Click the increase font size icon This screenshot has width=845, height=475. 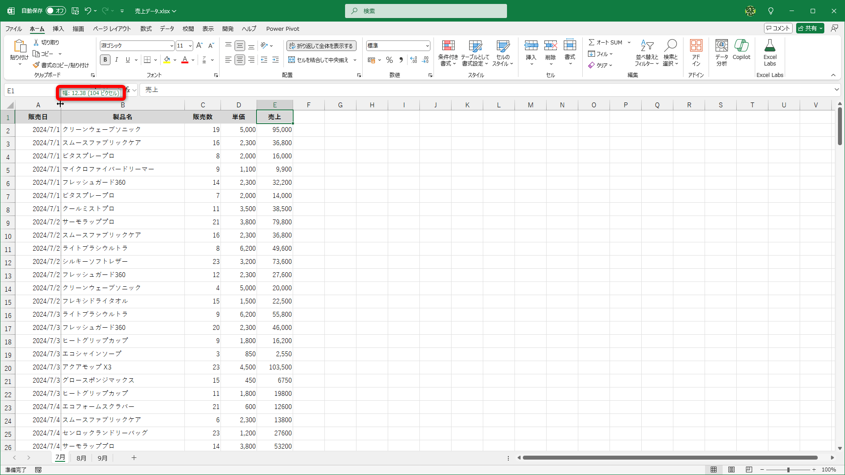click(x=199, y=46)
